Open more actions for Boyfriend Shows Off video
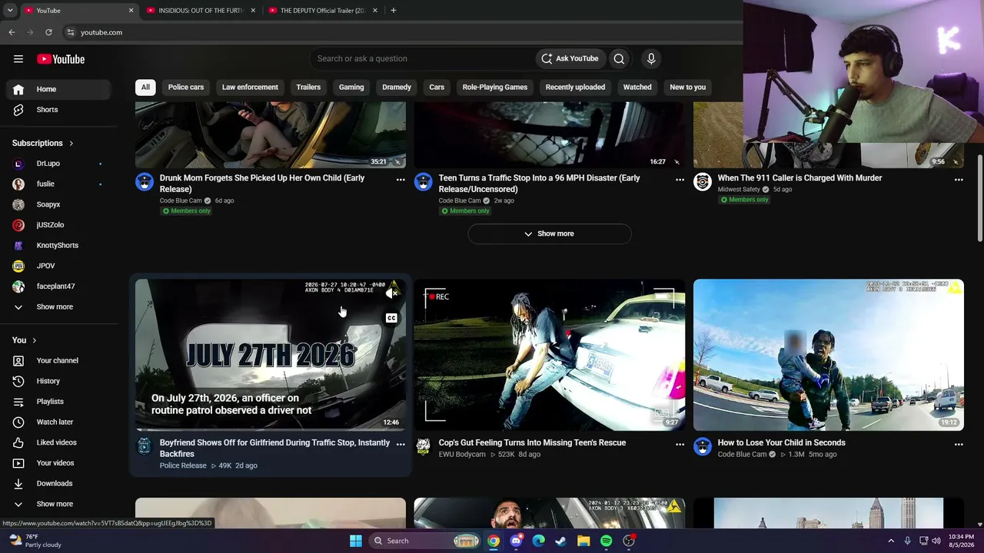The image size is (984, 553). 401,444
